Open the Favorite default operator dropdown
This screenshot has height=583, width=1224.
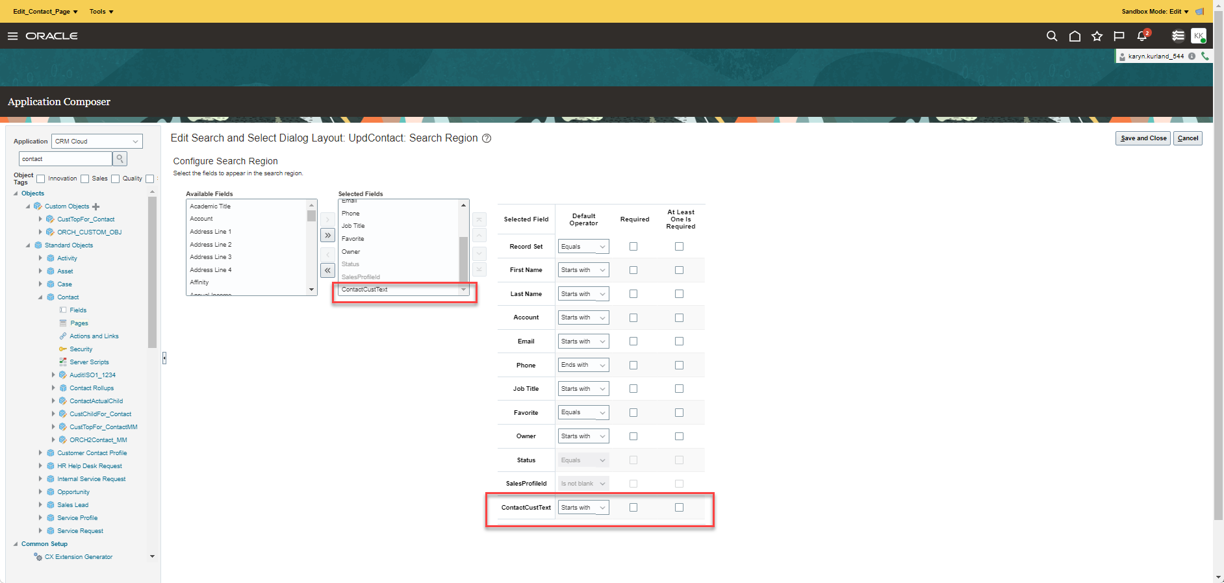point(583,412)
